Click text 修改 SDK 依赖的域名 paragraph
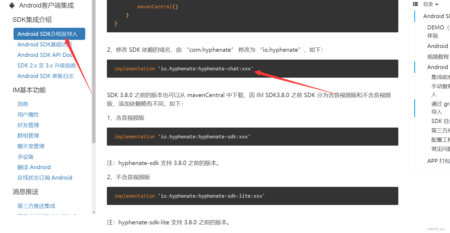 click(215, 50)
